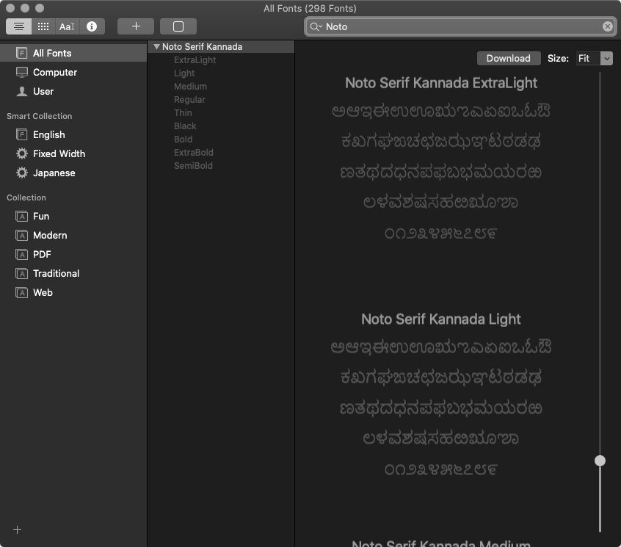Select the Medium style
Image resolution: width=621 pixels, height=547 pixels.
point(190,87)
